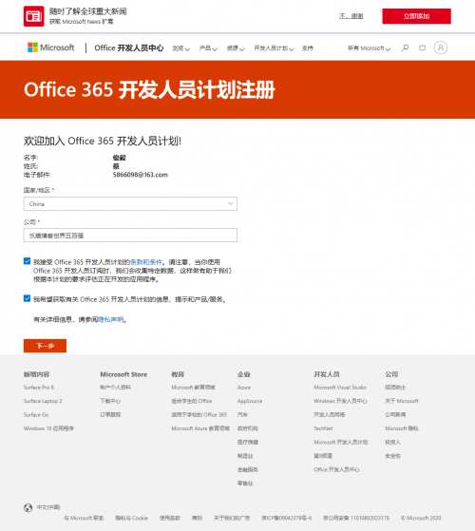
Task: Open 制造业 footer link
Action: point(245,456)
